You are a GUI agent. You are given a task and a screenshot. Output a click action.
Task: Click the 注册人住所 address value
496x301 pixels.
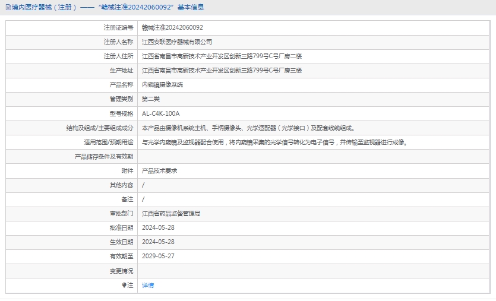222,56
